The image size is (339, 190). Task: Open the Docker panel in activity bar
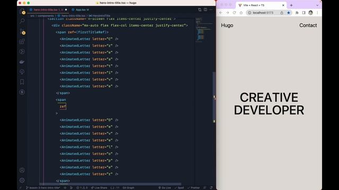pos(22,62)
